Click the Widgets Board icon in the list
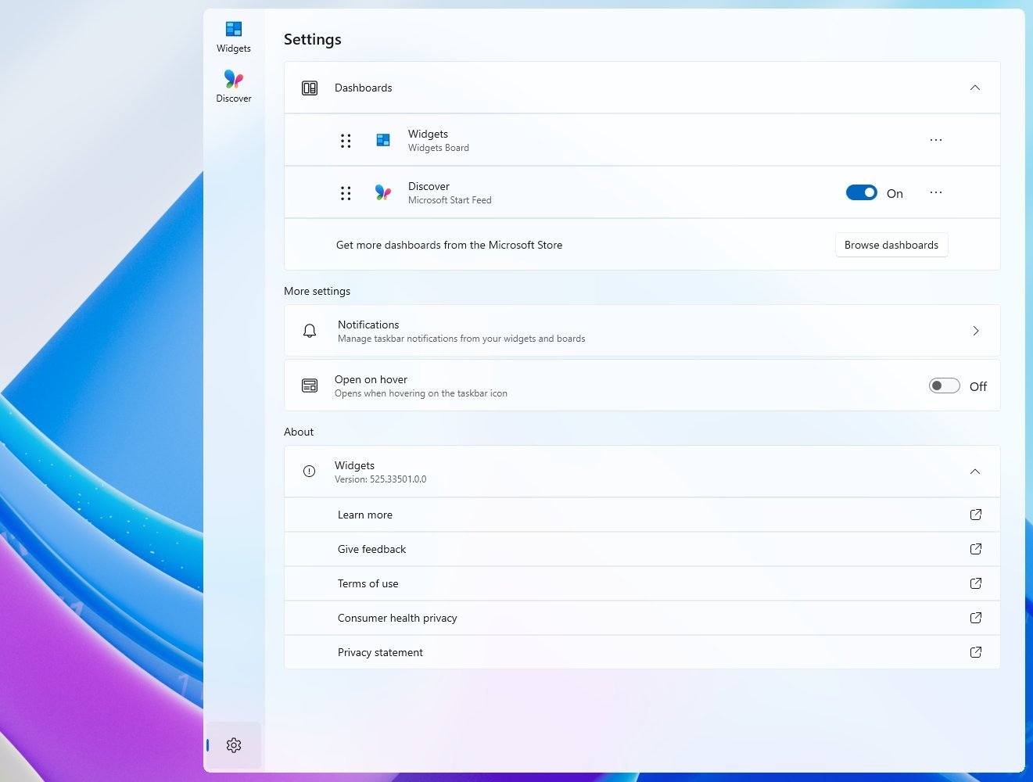The image size is (1033, 782). 383,140
